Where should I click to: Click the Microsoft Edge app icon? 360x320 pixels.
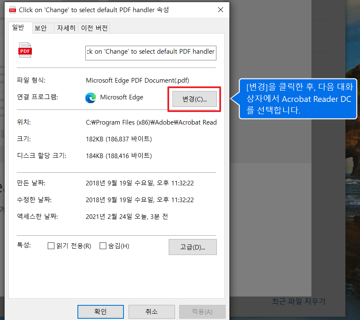[x=91, y=98]
